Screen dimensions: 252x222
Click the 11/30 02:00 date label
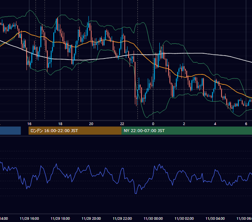pos(184,219)
